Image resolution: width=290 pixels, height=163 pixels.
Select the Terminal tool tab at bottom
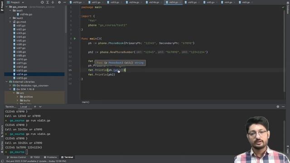tap(67, 157)
